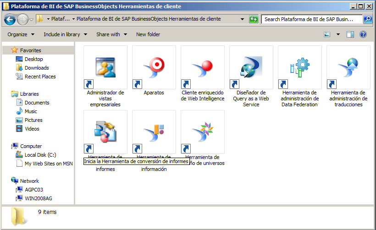Select Local Disk (C:) in navigation pane

pyautogui.click(x=40, y=155)
